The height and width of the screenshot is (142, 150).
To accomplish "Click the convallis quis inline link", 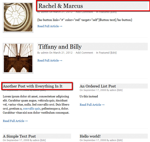I will tap(31, 109).
